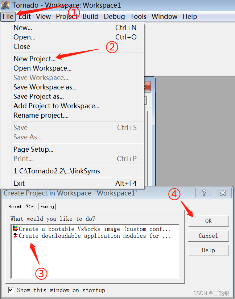This screenshot has height=299, width=235.
Task: Close the Create Project dialog with X
Action: tap(223, 193)
